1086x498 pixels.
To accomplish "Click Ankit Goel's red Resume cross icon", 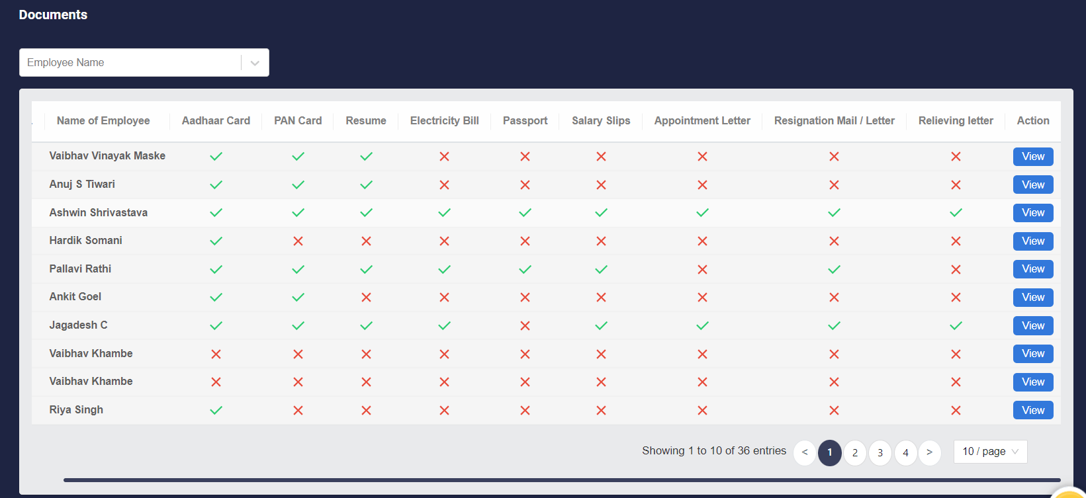I will point(366,298).
